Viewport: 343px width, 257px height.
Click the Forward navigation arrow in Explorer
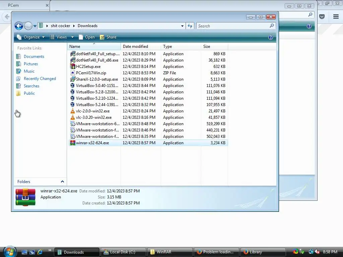(28, 26)
